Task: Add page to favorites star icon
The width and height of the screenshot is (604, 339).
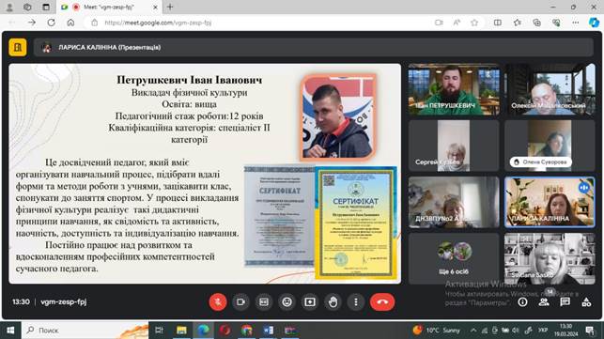Action: coord(474,23)
